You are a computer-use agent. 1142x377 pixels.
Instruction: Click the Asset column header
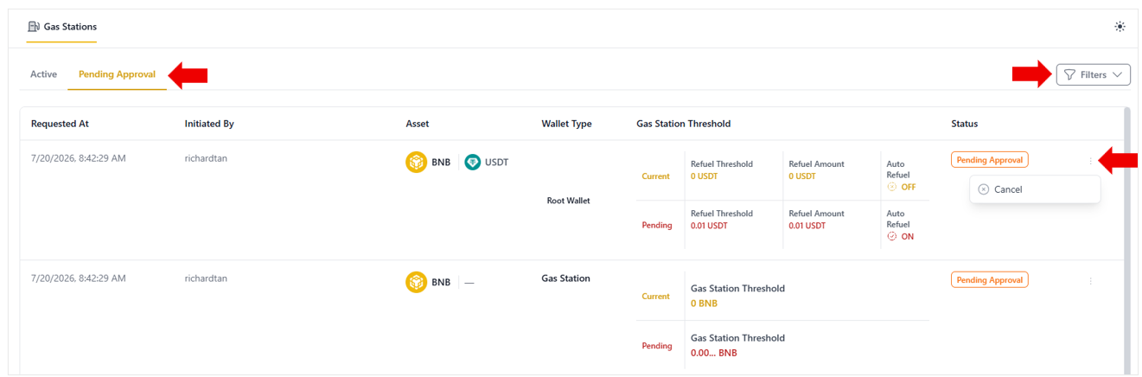pyautogui.click(x=418, y=124)
